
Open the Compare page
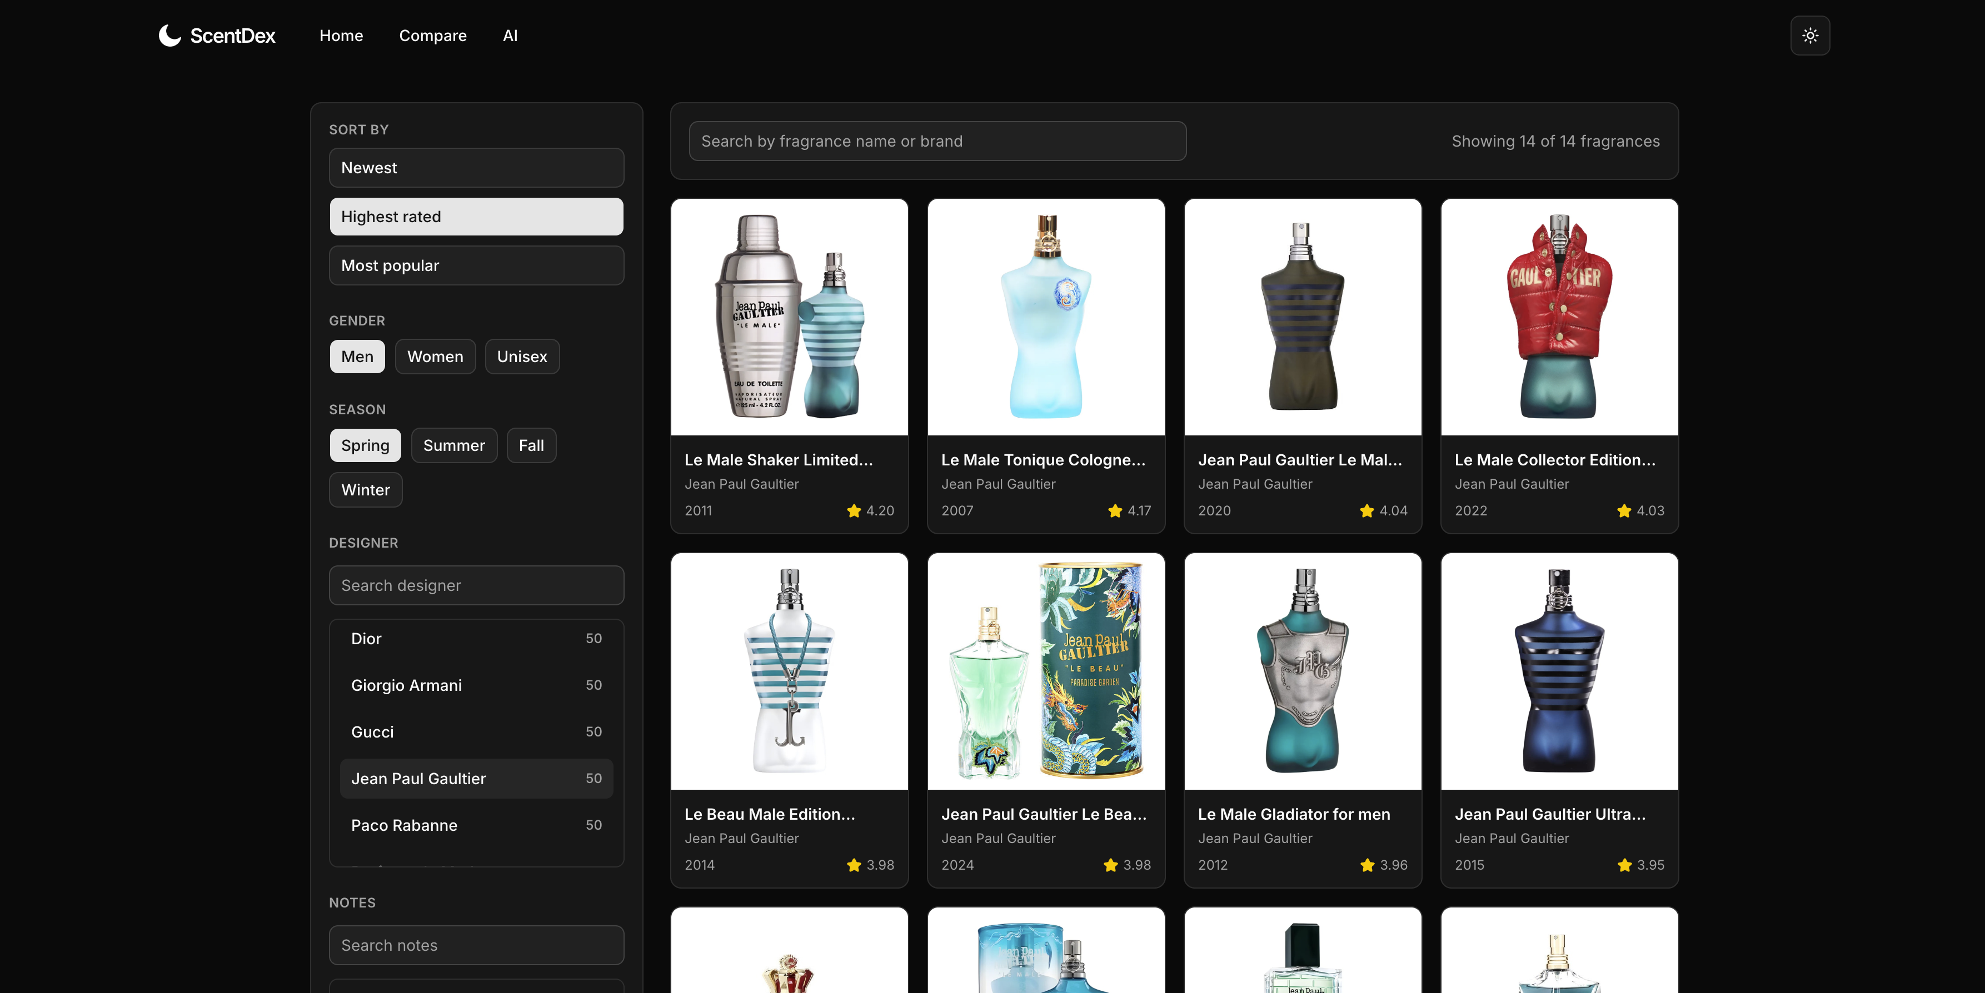(432, 36)
